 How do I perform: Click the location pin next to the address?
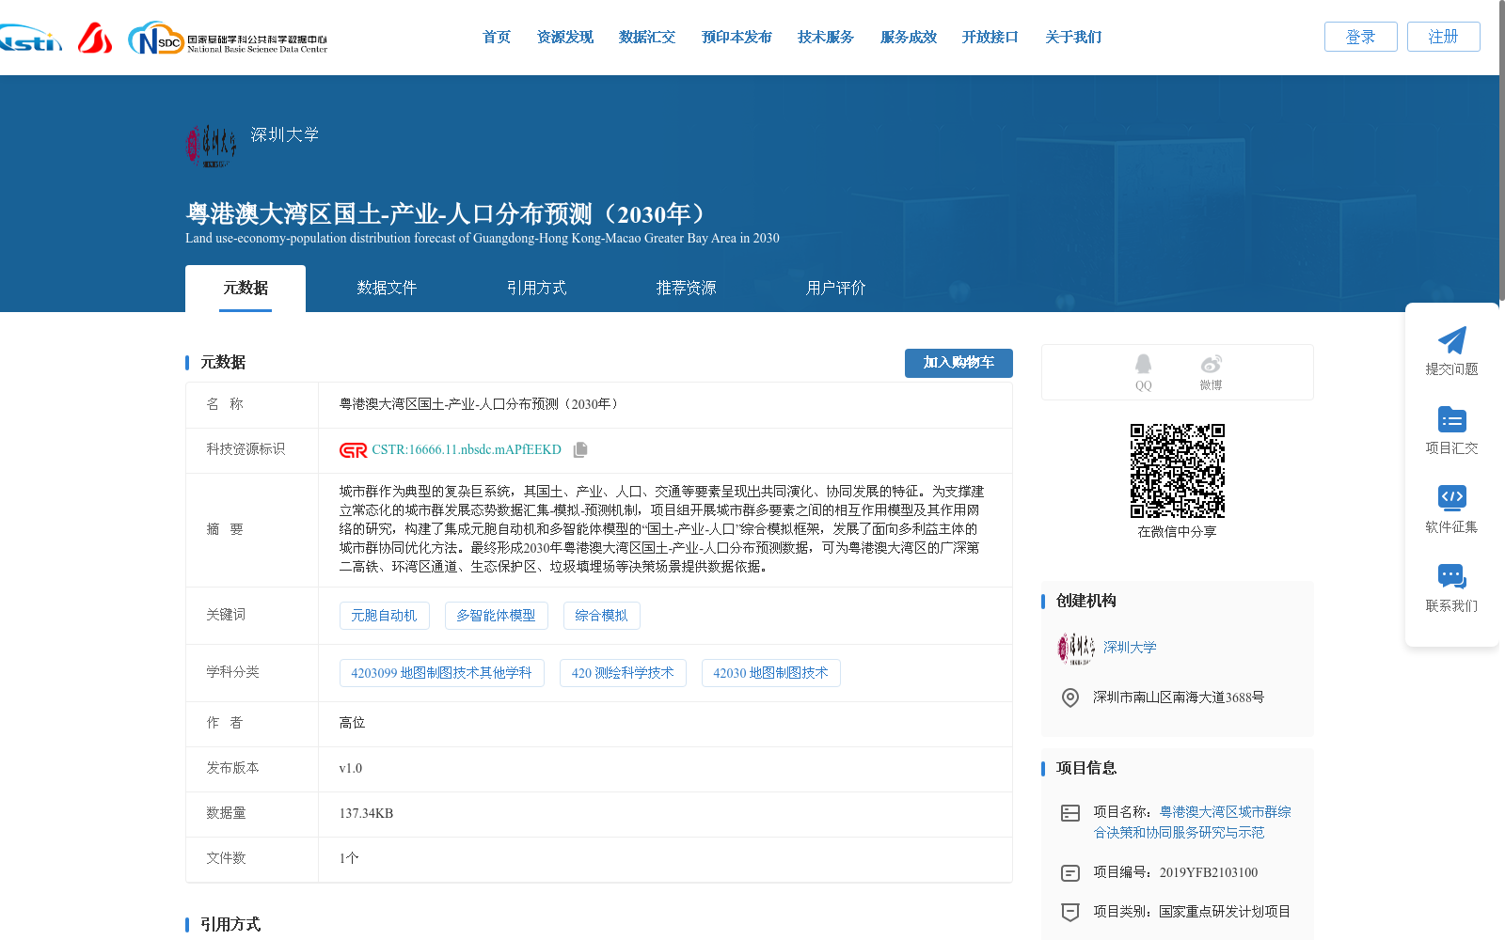pos(1069,697)
